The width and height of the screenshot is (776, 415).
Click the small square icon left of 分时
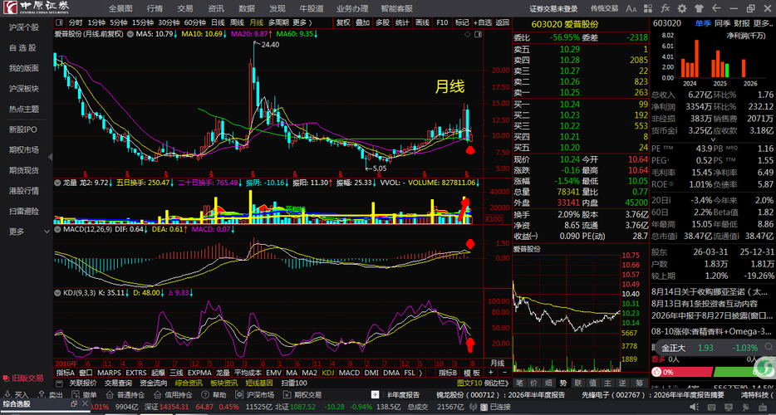(x=60, y=22)
